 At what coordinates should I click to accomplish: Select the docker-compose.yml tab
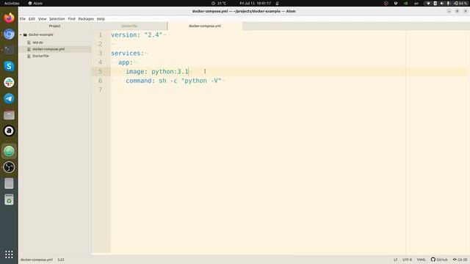click(x=205, y=26)
